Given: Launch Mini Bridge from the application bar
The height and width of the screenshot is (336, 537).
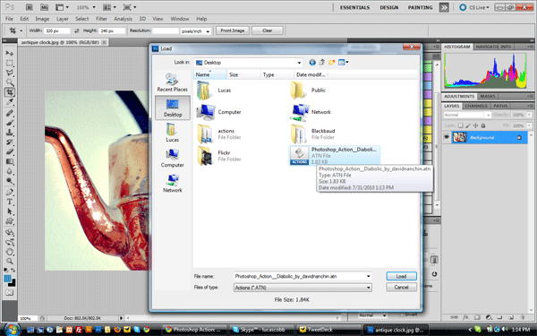Looking at the screenshot, I should click(44, 7).
